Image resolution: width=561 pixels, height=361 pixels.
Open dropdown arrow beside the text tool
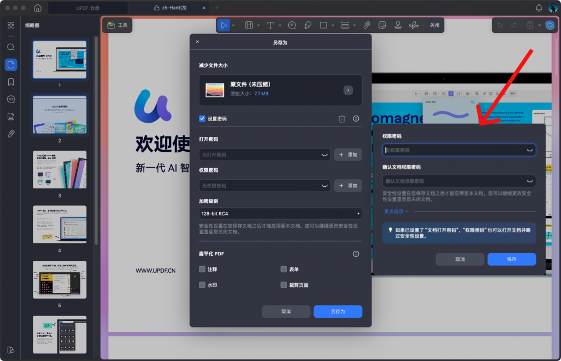point(280,25)
